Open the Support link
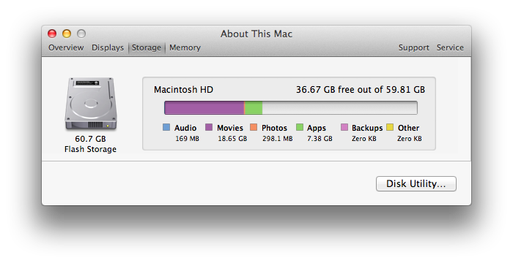This screenshot has height=263, width=513. coord(413,47)
